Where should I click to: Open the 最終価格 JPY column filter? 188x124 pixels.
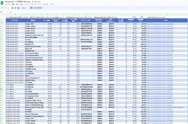pos(145,20)
